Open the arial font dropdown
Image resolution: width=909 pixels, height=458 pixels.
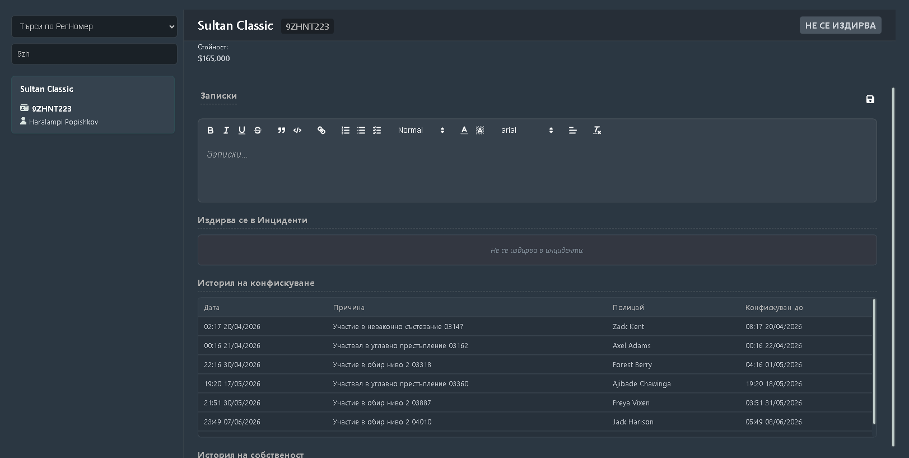point(527,130)
